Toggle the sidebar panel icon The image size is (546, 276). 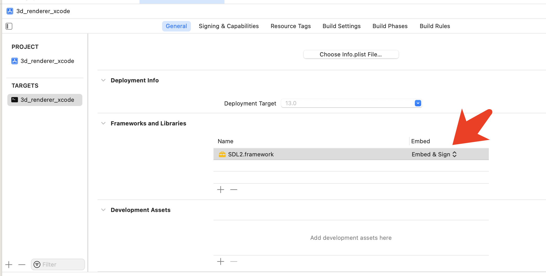(9, 26)
